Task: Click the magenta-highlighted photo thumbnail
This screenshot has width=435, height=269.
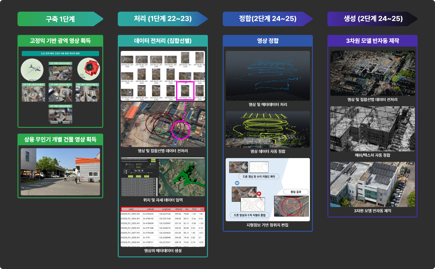Action: click(x=185, y=91)
